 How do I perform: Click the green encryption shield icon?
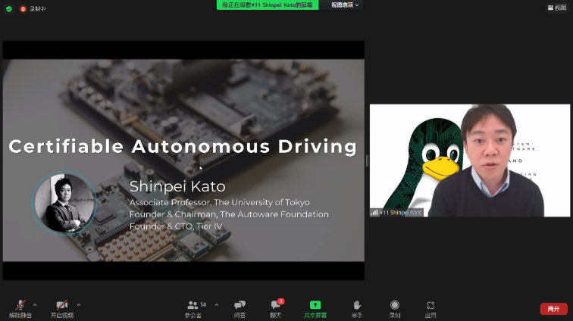9,9
